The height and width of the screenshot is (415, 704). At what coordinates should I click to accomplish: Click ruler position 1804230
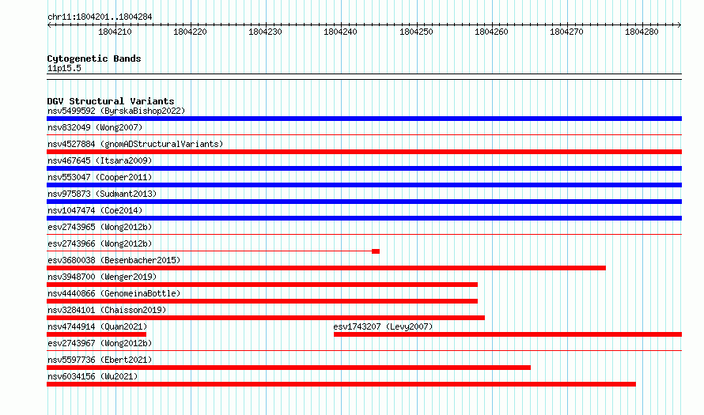click(x=265, y=32)
